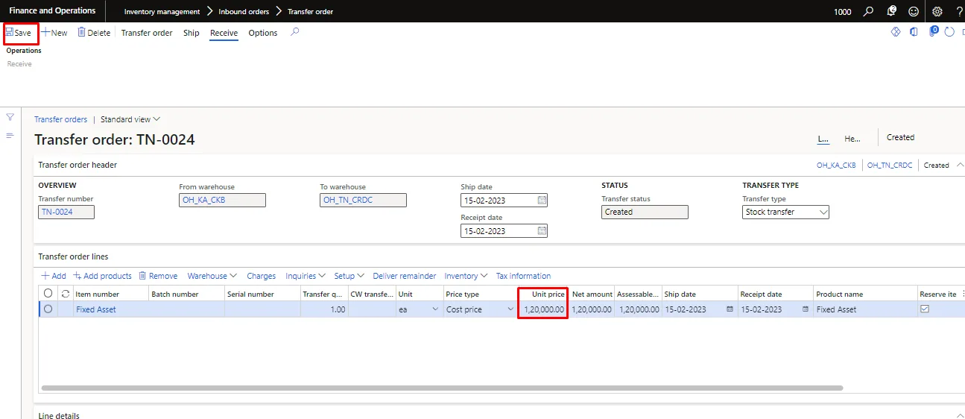Click the company code 1000
This screenshot has height=419, width=965.
pos(843,12)
